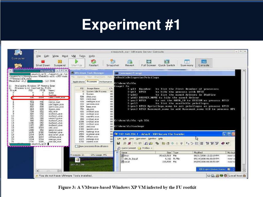This screenshot has height=197, width=263.
Task: Select the linux file in SSH list
Action: (x=125, y=156)
